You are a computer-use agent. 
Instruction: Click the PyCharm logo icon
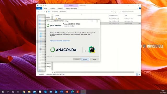92,50
